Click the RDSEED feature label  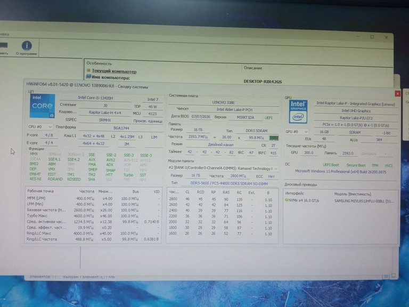point(74,179)
